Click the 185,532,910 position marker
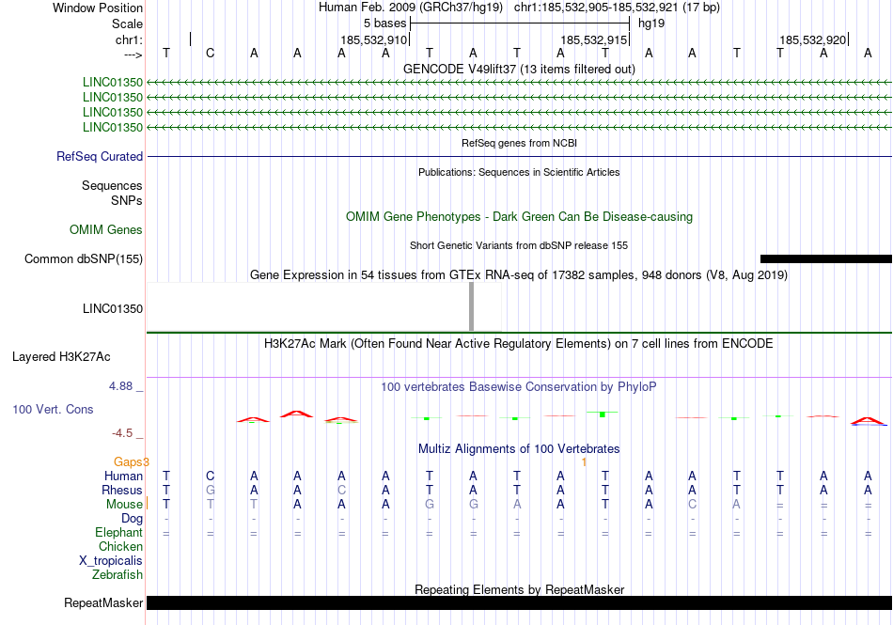 click(374, 39)
